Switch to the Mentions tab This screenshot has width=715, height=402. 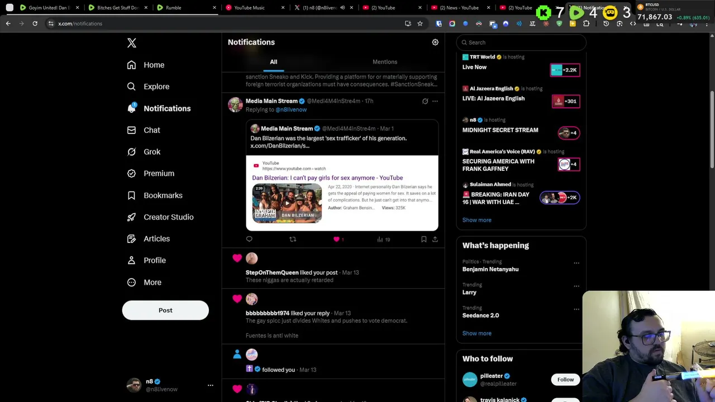pyautogui.click(x=385, y=62)
